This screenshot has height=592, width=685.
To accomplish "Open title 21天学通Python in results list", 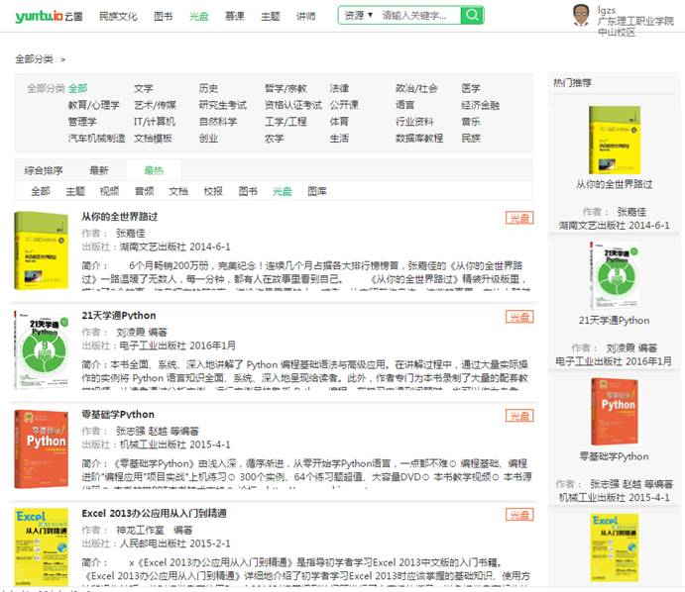I will [119, 316].
